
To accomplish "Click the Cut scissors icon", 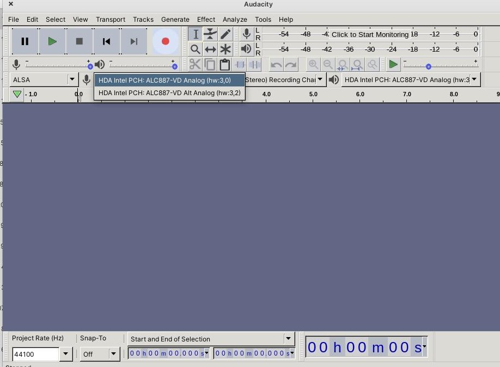I will click(195, 65).
